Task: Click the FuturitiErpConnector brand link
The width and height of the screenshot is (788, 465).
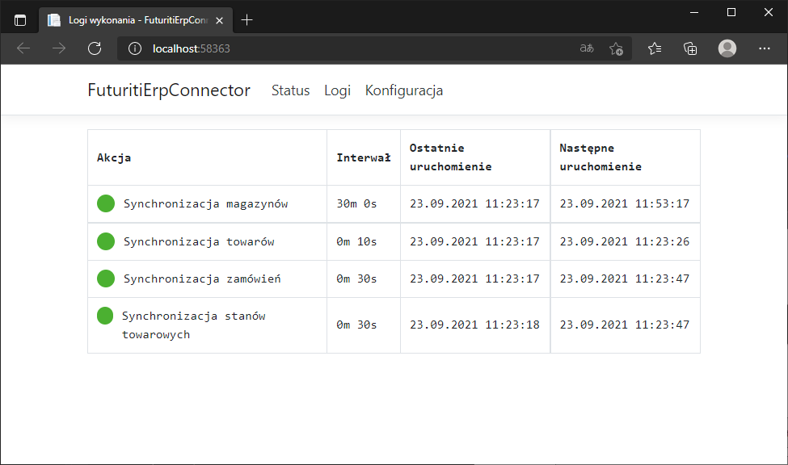Action: [x=169, y=90]
